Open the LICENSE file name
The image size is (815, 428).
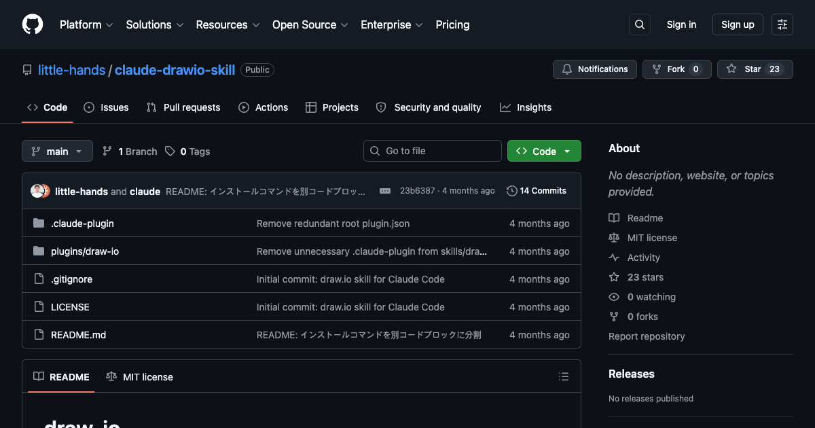(70, 307)
